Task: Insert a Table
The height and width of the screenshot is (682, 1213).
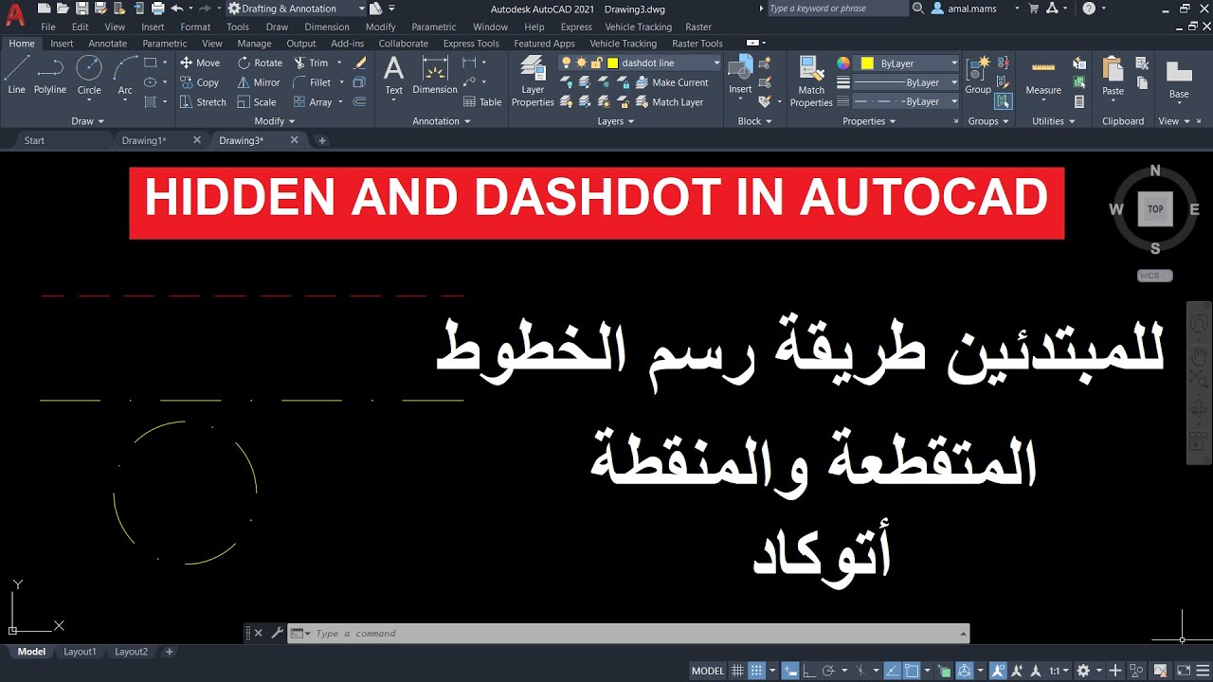Action: pyautogui.click(x=482, y=102)
